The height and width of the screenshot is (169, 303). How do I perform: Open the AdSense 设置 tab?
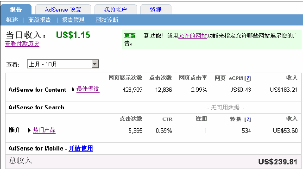tap(63, 9)
